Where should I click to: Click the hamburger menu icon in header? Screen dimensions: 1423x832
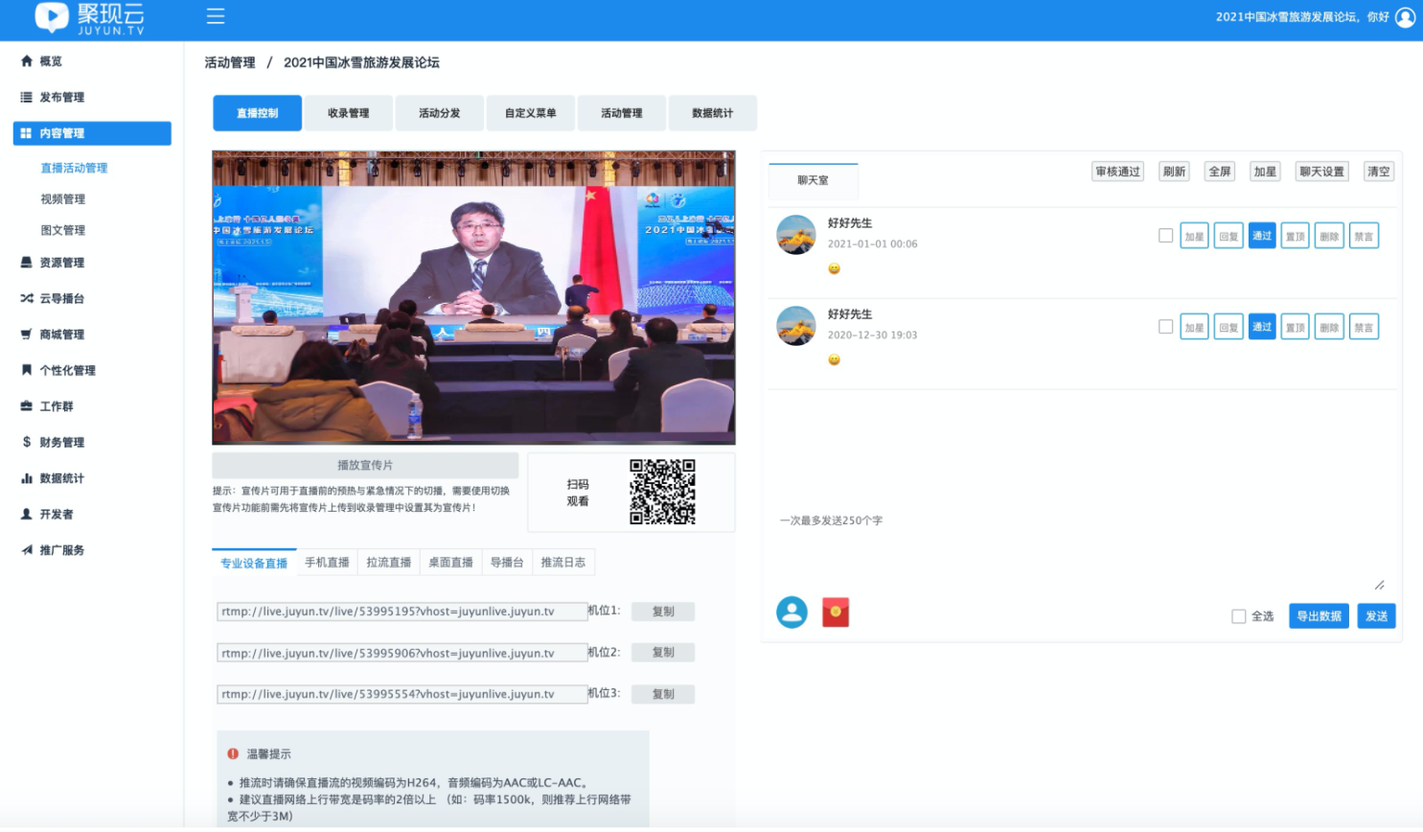(x=216, y=16)
